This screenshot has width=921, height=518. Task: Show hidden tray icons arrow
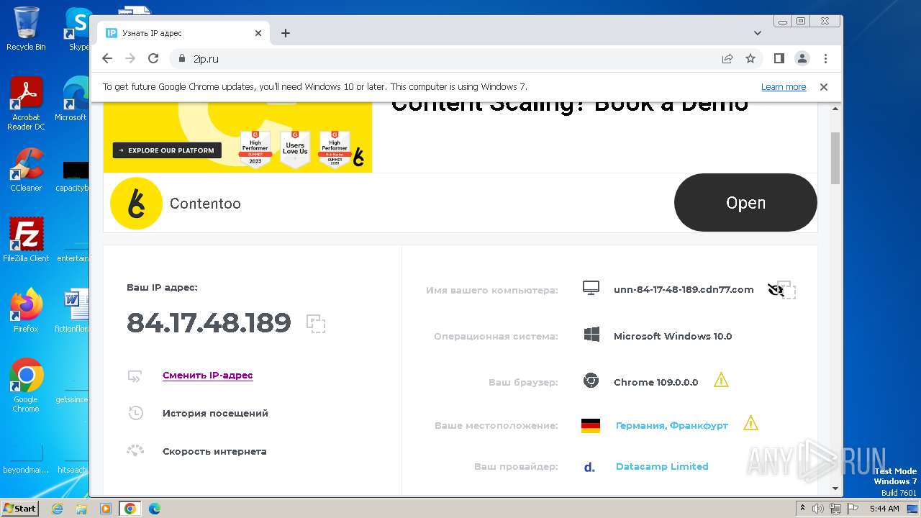(803, 509)
